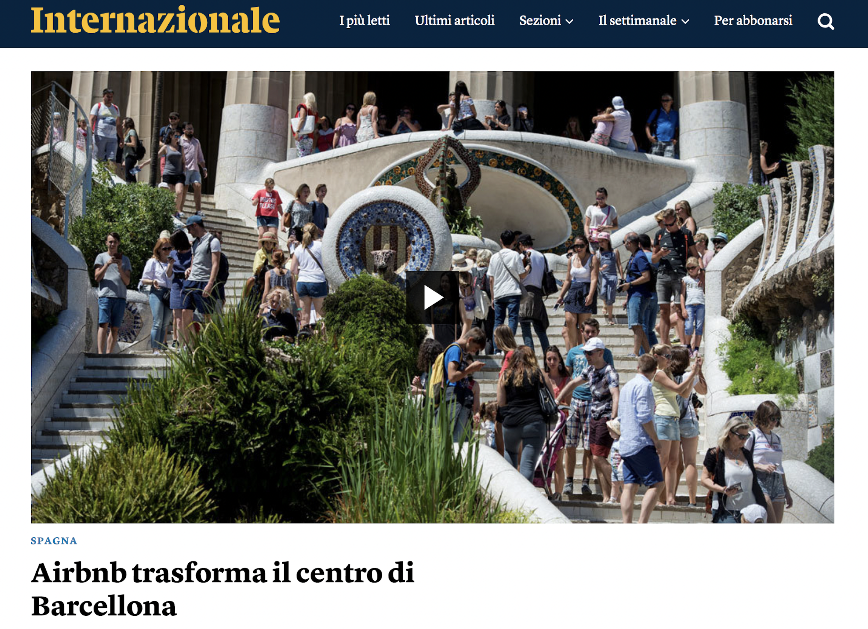
Task: Go home via the Internazionale logo
Action: pos(155,20)
